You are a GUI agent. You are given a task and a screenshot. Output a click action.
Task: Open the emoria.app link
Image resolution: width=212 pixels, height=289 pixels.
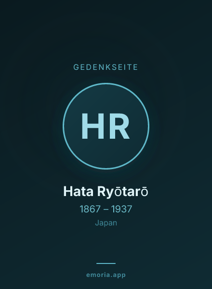click(x=106, y=275)
